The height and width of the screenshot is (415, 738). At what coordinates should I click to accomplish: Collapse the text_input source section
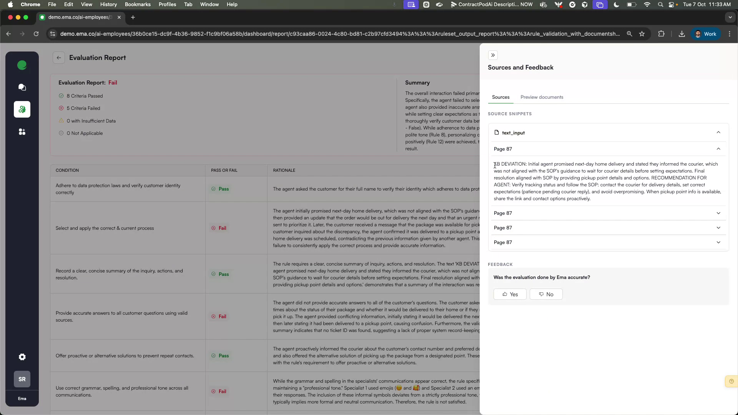click(718, 132)
